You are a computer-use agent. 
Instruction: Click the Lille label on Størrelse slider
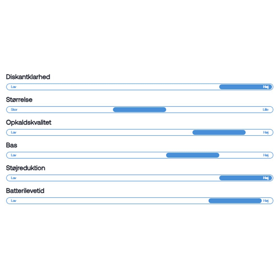coord(265,109)
